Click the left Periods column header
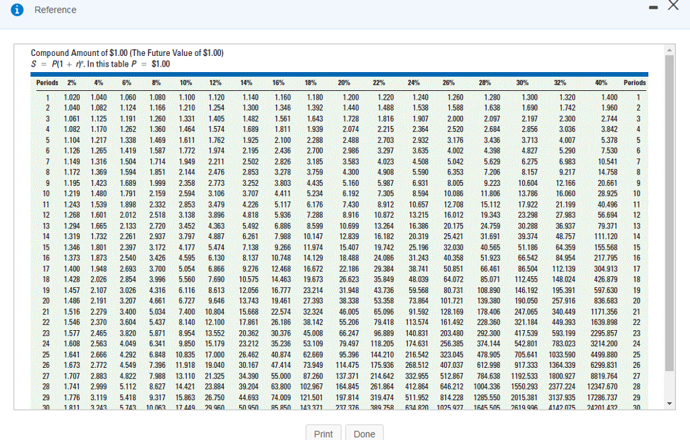This screenshot has width=690, height=440. 47,83
